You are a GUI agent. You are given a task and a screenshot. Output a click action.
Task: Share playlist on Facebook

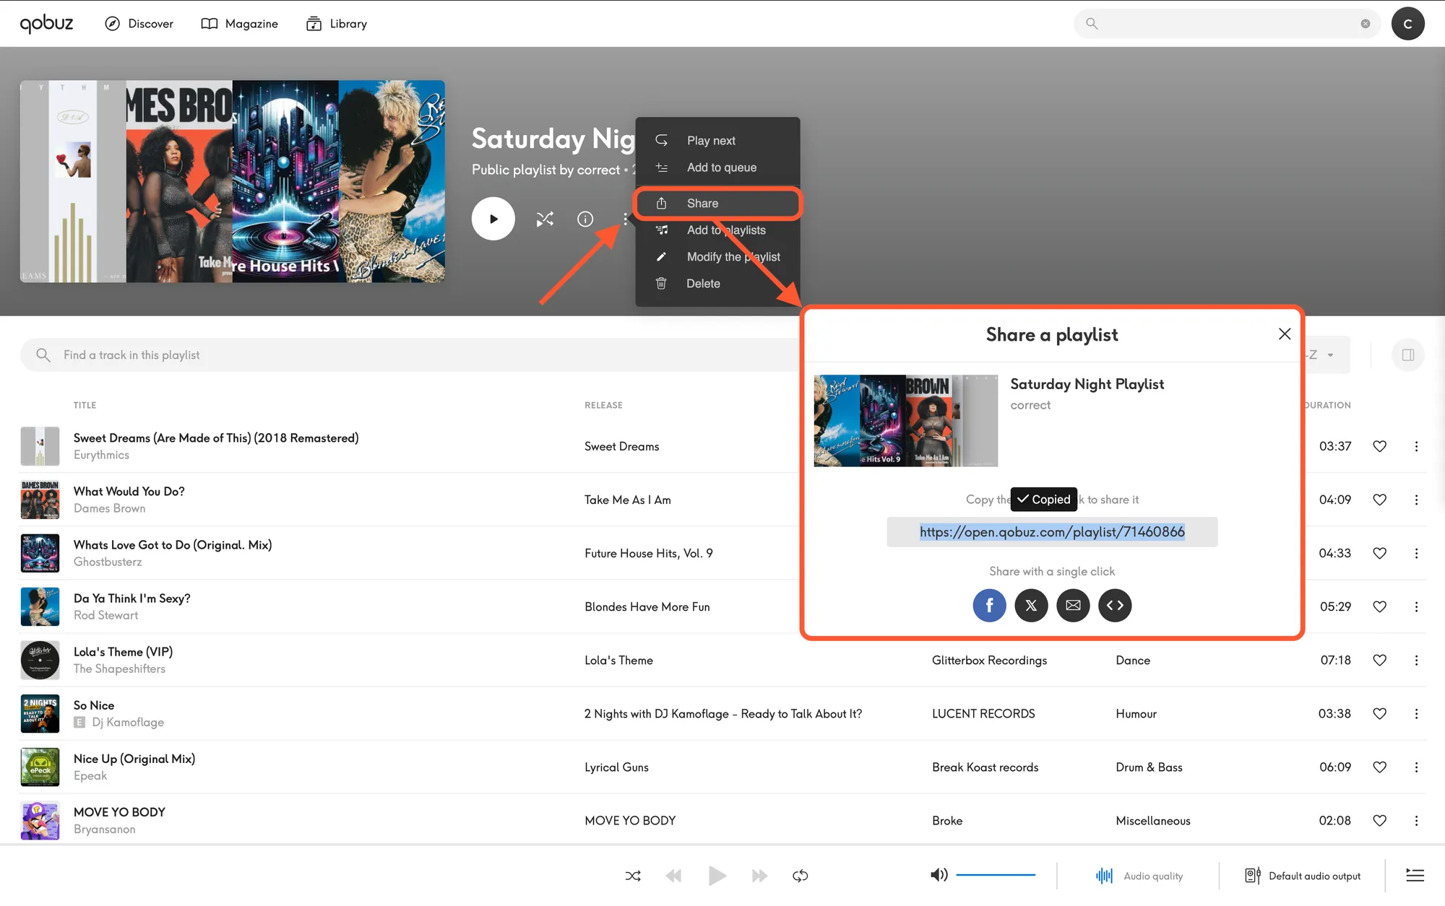989,605
